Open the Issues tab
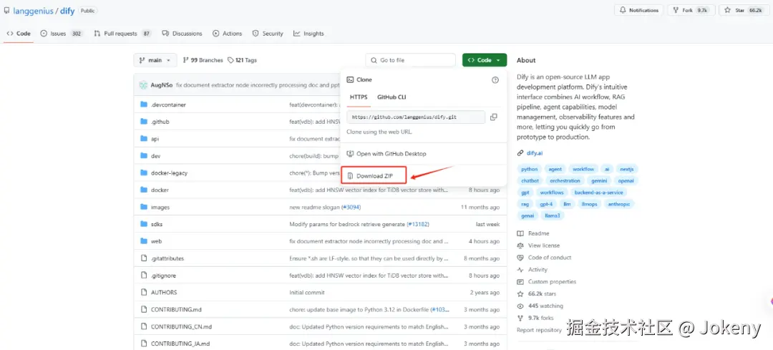The height and width of the screenshot is (350, 773). (x=61, y=34)
